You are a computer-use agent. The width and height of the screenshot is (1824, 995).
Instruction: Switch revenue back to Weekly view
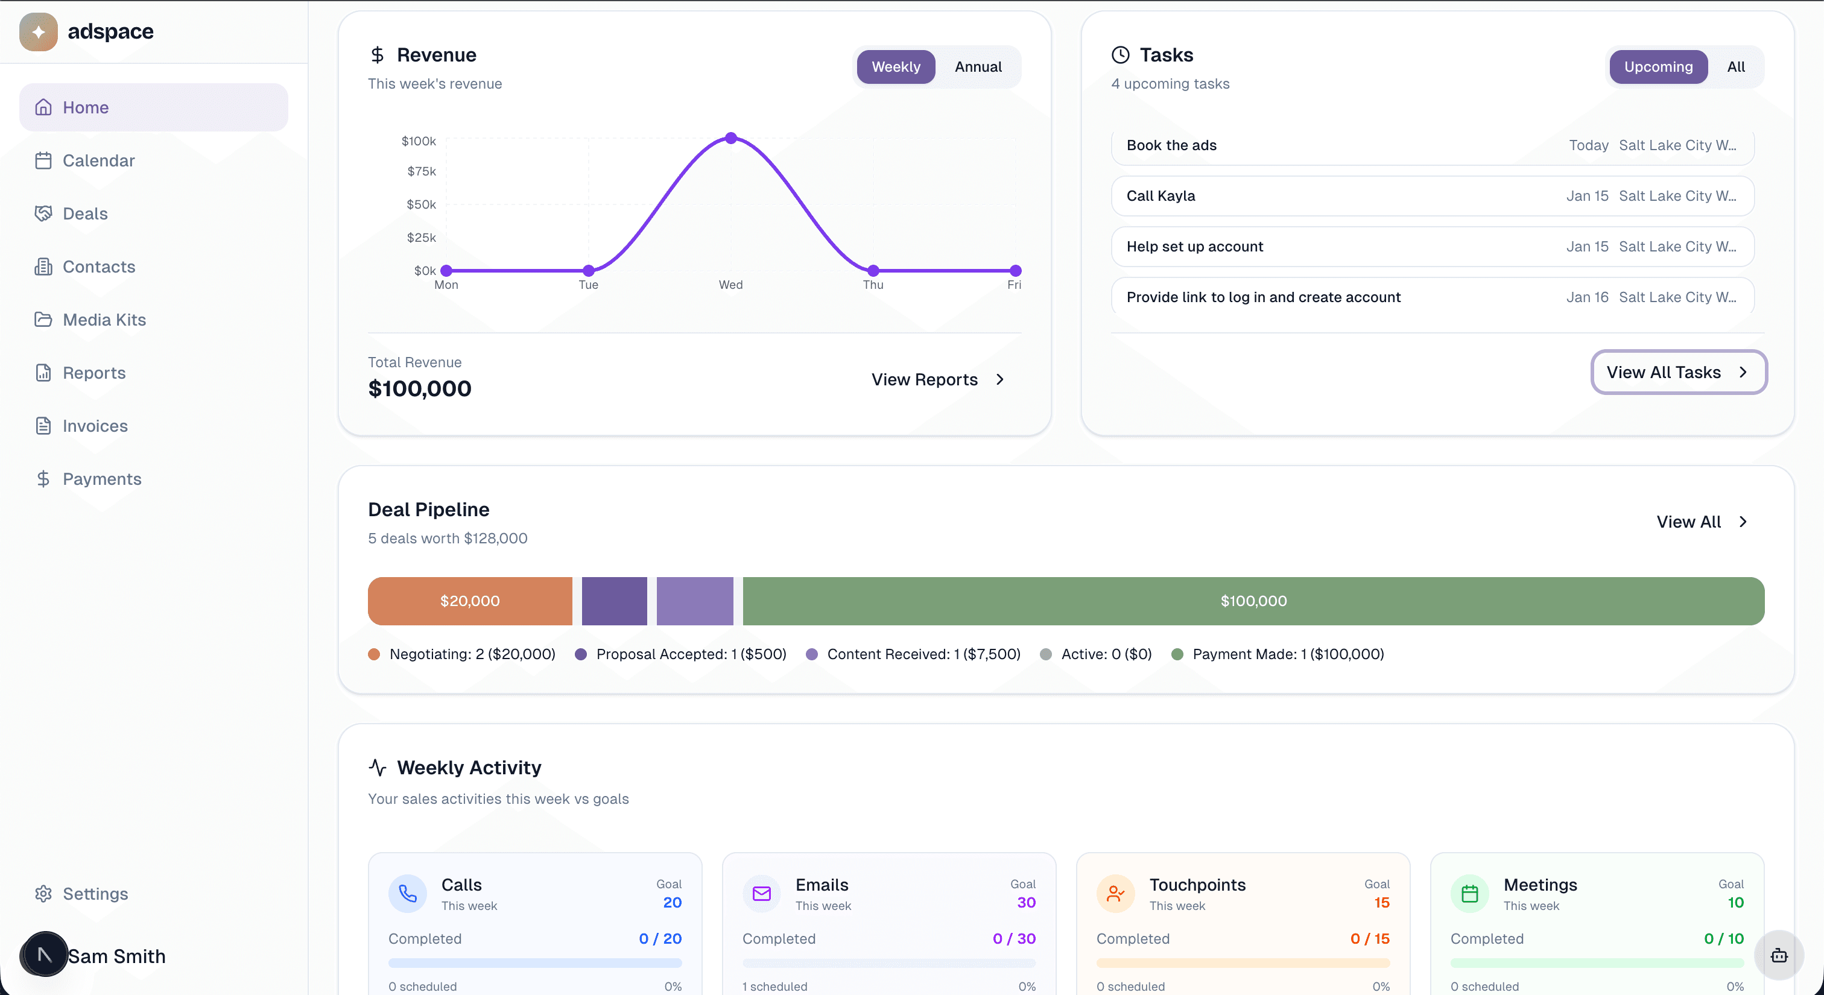click(896, 66)
